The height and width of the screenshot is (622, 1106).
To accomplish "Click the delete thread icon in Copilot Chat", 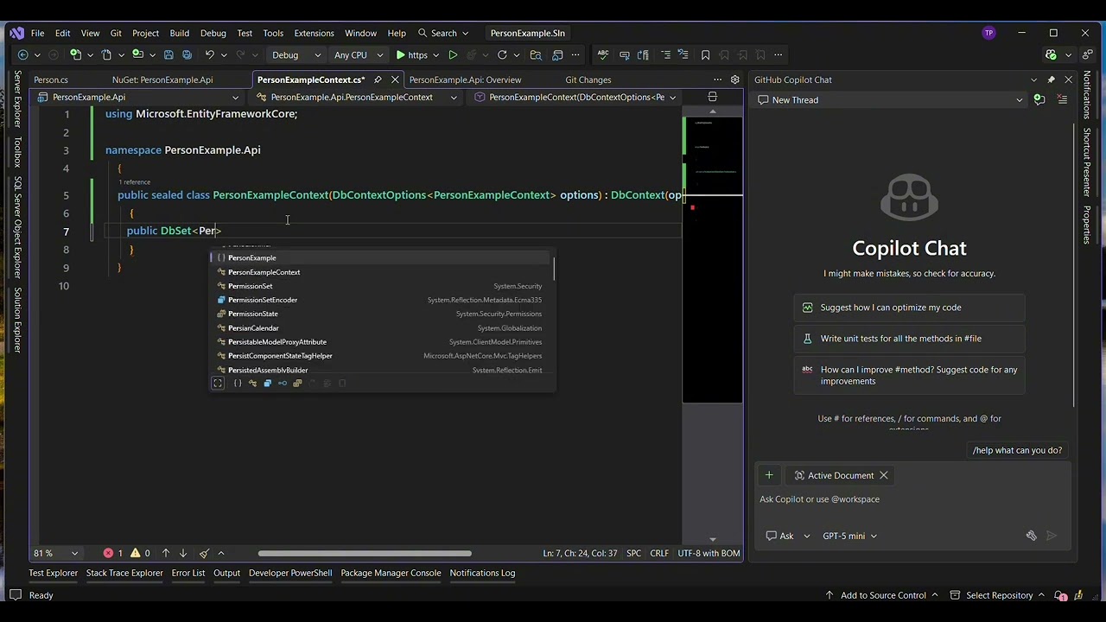I will click(x=1062, y=99).
